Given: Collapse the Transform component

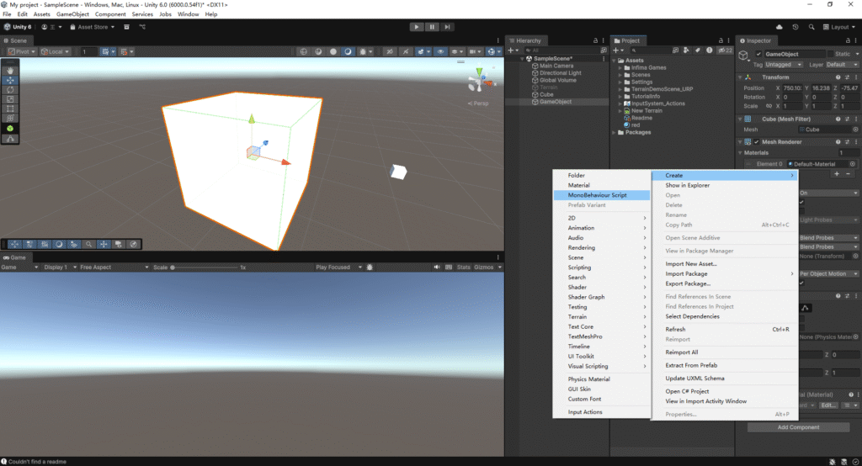Looking at the screenshot, I should click(740, 77).
